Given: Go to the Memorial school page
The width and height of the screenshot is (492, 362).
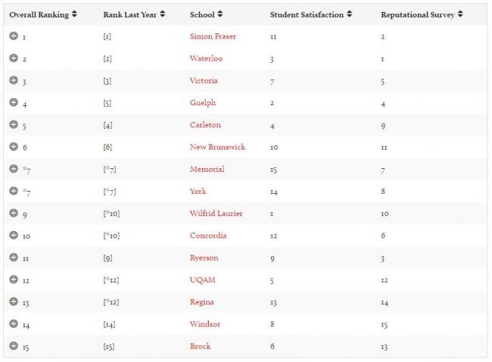Looking at the screenshot, I should click(x=206, y=169).
